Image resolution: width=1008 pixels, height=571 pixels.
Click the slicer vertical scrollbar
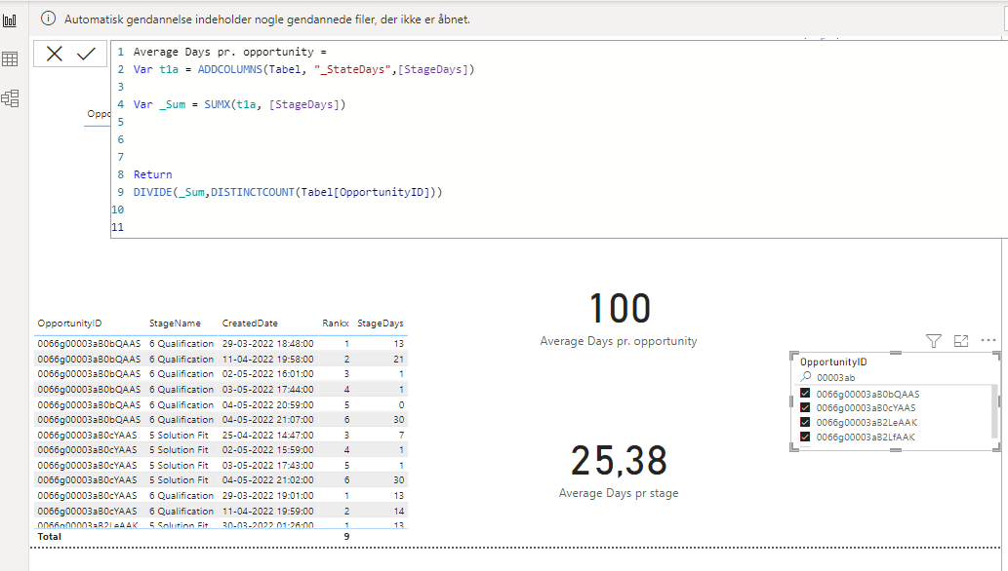tap(995, 411)
